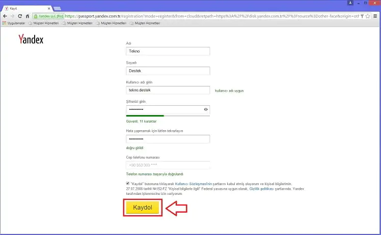Click the address bar URL
This screenshot has height=235, width=381.
point(211,16)
